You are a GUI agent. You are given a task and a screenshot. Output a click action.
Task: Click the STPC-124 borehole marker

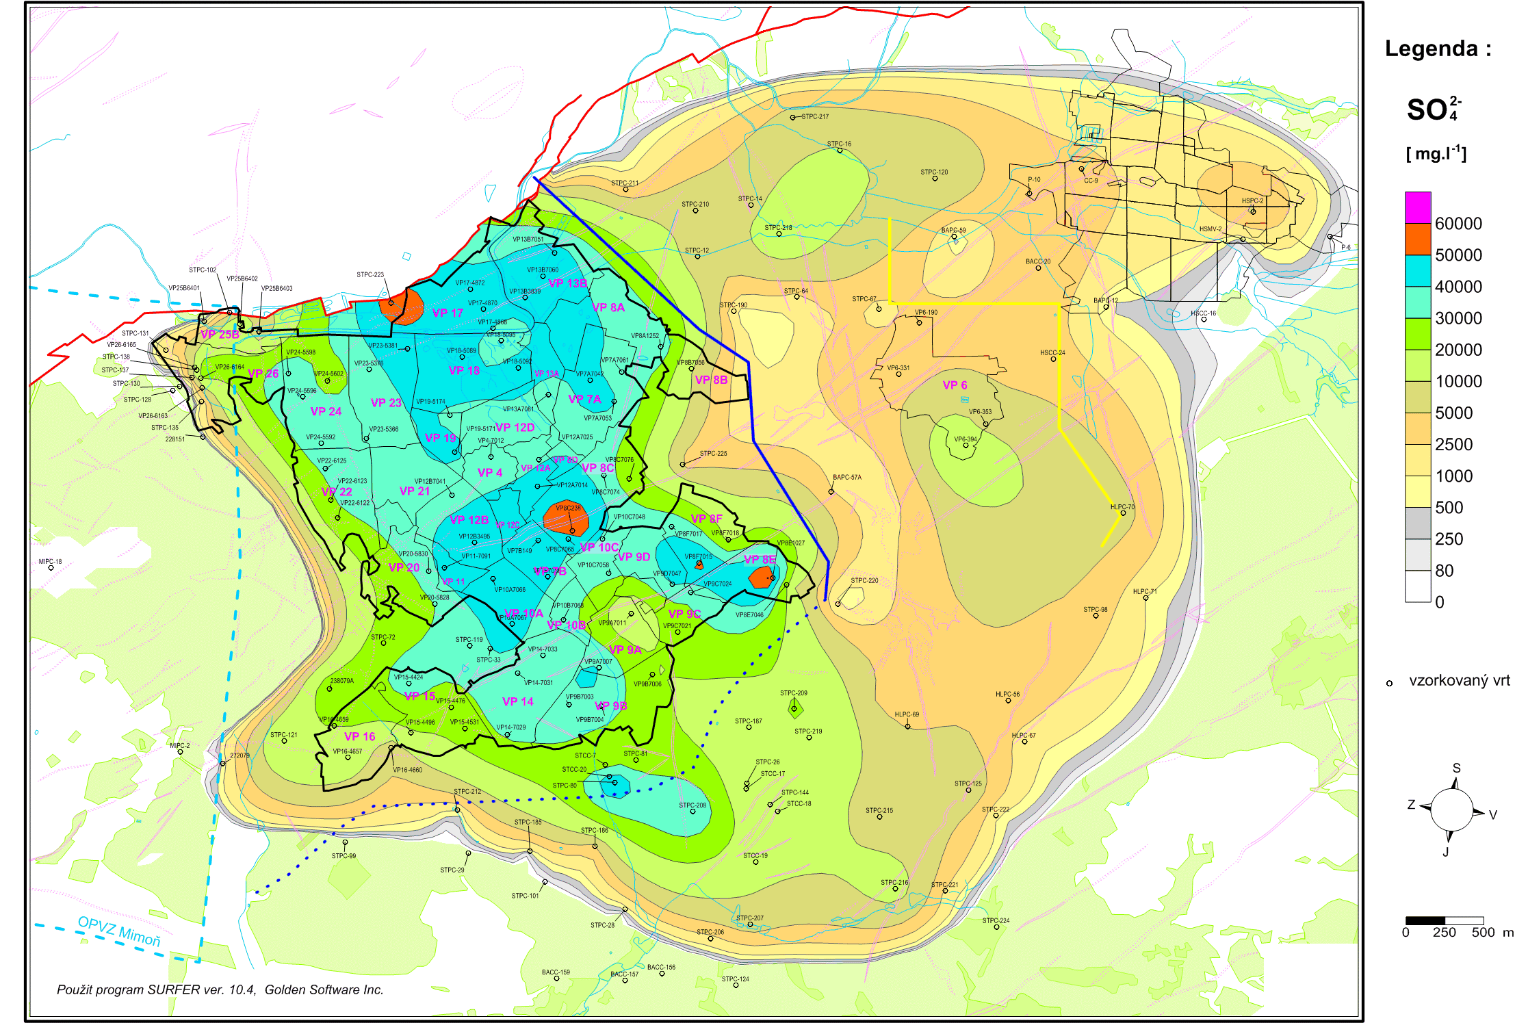(x=736, y=985)
